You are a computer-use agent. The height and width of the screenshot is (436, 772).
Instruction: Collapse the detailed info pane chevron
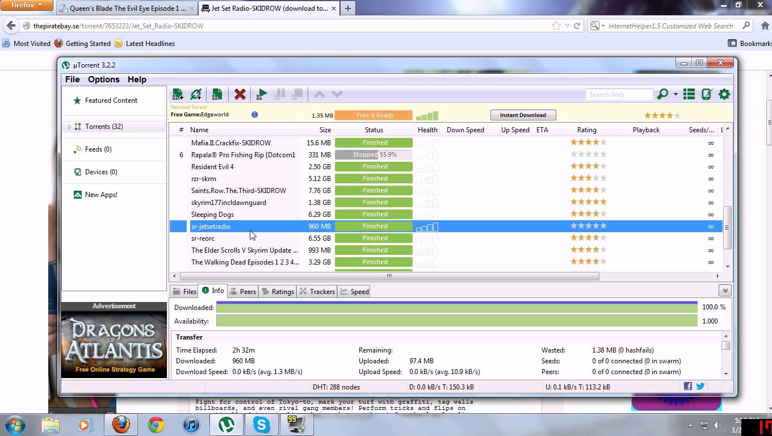pyautogui.click(x=725, y=291)
